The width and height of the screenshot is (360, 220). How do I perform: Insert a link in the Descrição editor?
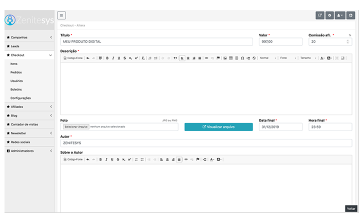point(206,58)
